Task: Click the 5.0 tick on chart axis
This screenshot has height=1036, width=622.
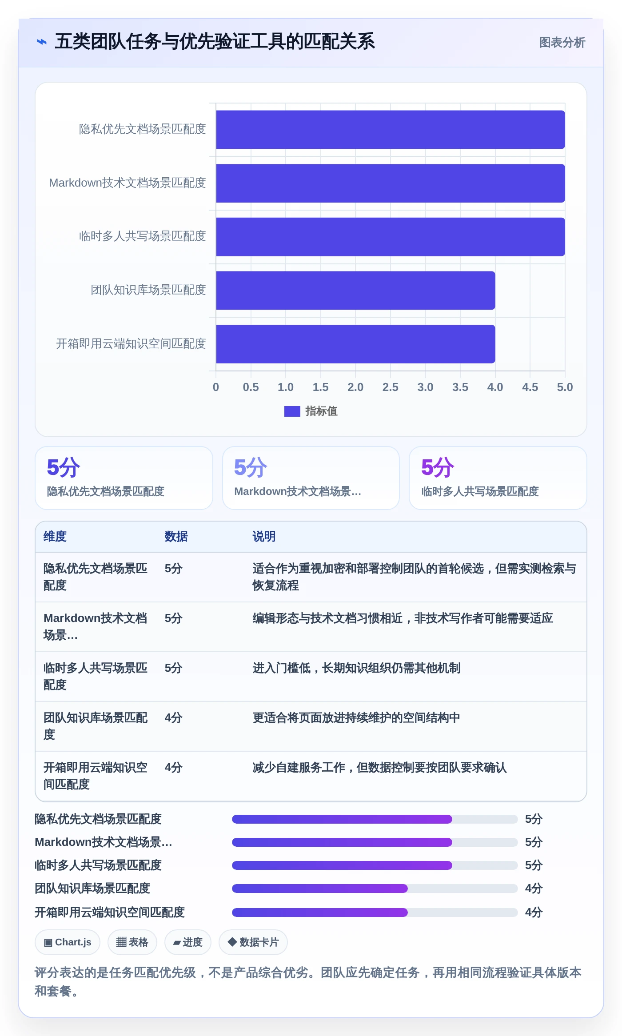Action: tap(565, 387)
